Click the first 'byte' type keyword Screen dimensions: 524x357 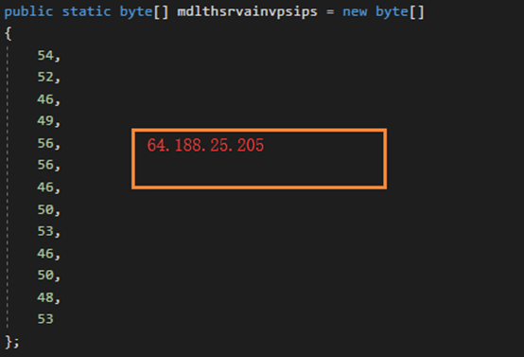[x=136, y=11]
